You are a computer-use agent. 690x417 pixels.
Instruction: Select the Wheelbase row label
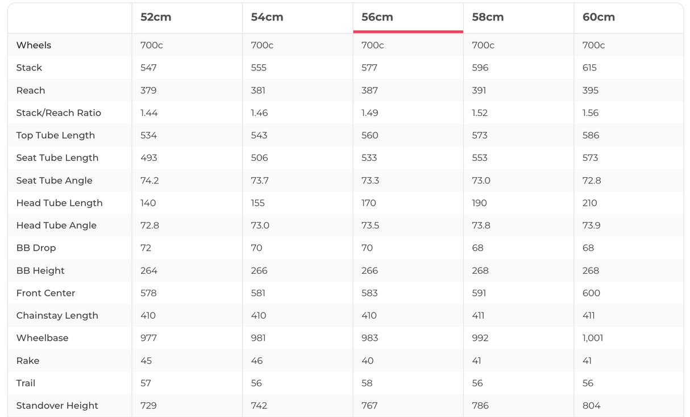(x=42, y=338)
